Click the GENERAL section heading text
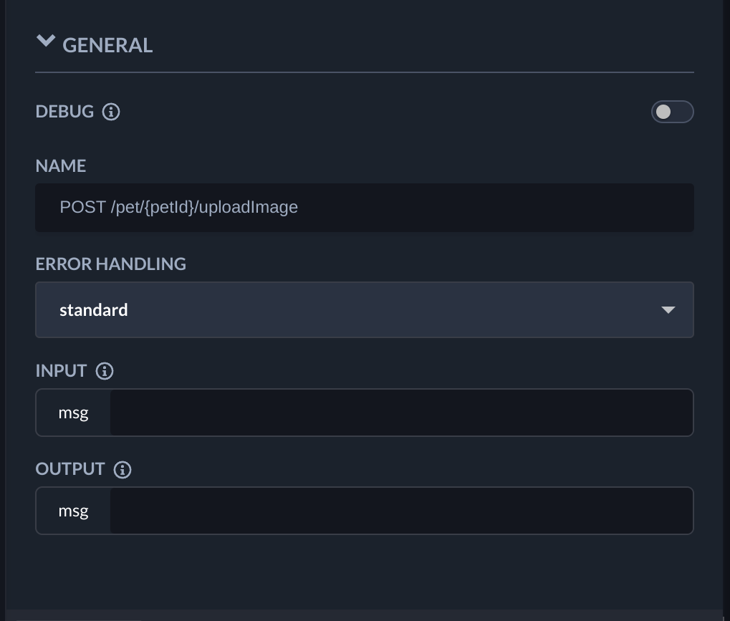 107,45
